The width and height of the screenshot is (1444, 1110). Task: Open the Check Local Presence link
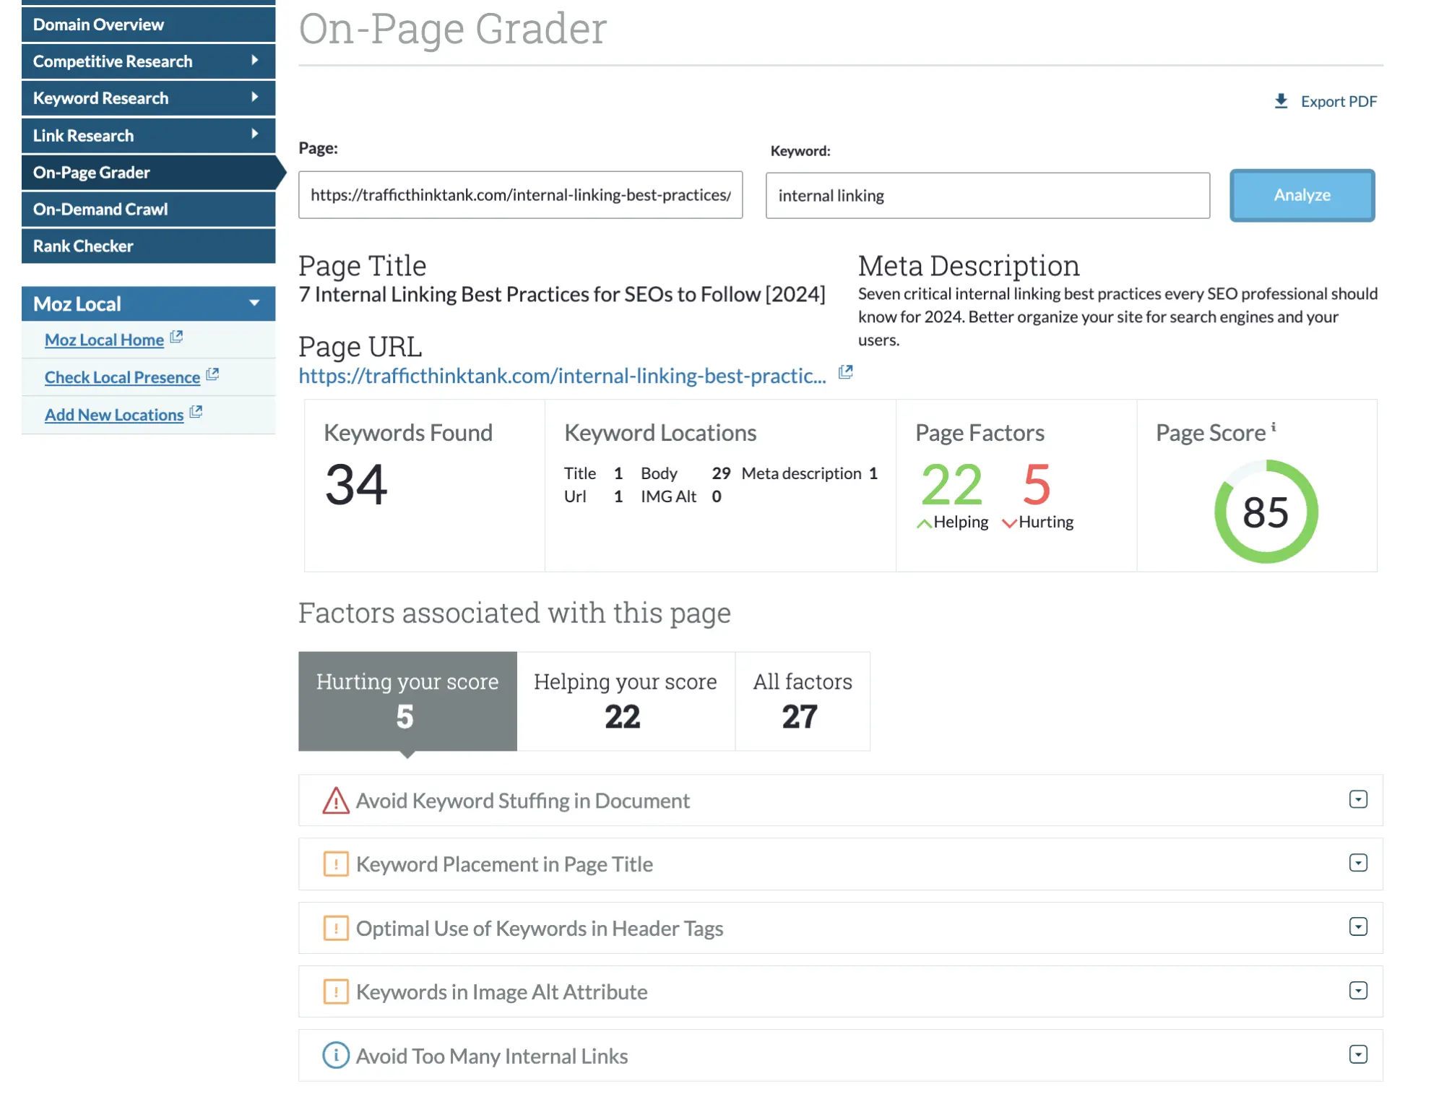122,377
